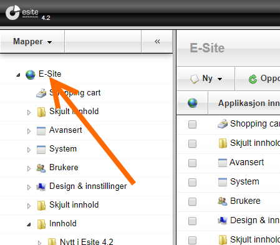Viewport: 280px width, 245px height.
Task: Click Design & innstillinger monitor icon in tree
Action: coord(41,187)
